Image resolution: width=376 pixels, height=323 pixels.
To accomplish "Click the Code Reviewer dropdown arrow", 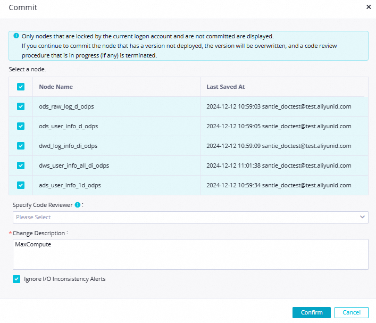I will point(362,217).
